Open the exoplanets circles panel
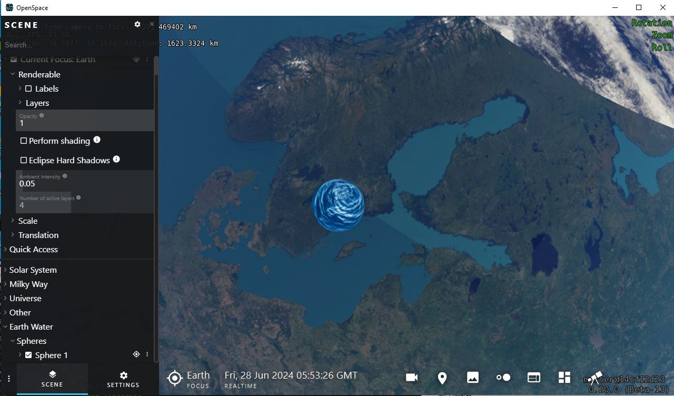 click(503, 378)
